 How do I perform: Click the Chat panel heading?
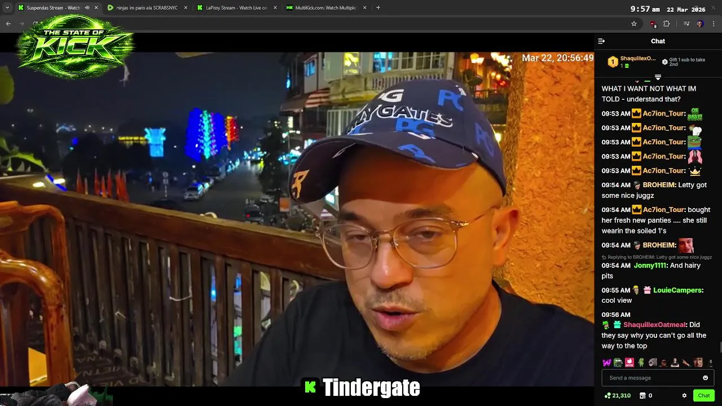[658, 41]
